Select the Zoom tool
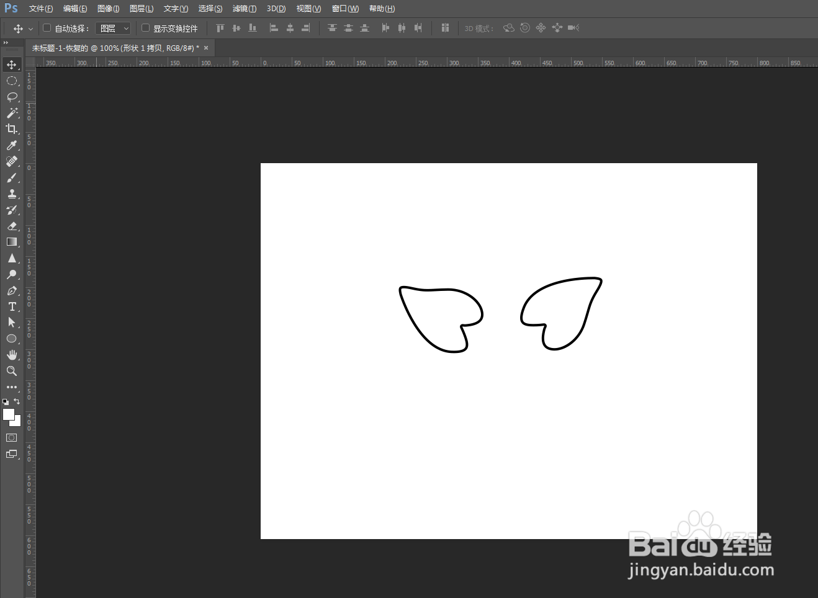 pos(12,371)
